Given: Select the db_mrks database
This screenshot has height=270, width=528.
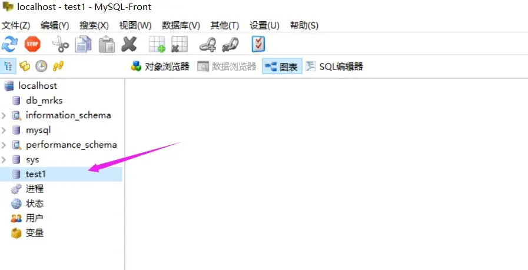Looking at the screenshot, I should (x=37, y=101).
